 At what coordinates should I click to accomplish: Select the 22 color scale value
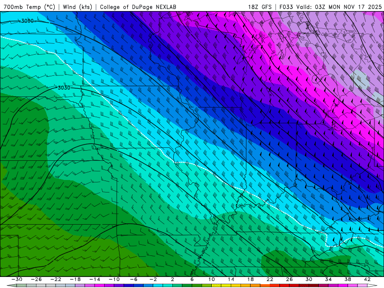(x=270, y=279)
